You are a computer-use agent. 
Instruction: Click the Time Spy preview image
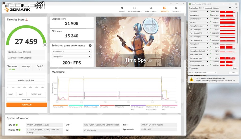coord(138,42)
